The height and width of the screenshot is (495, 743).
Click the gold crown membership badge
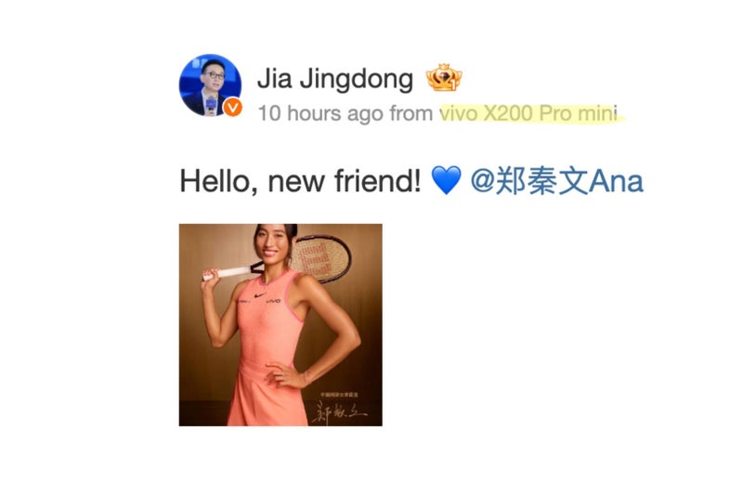[444, 77]
